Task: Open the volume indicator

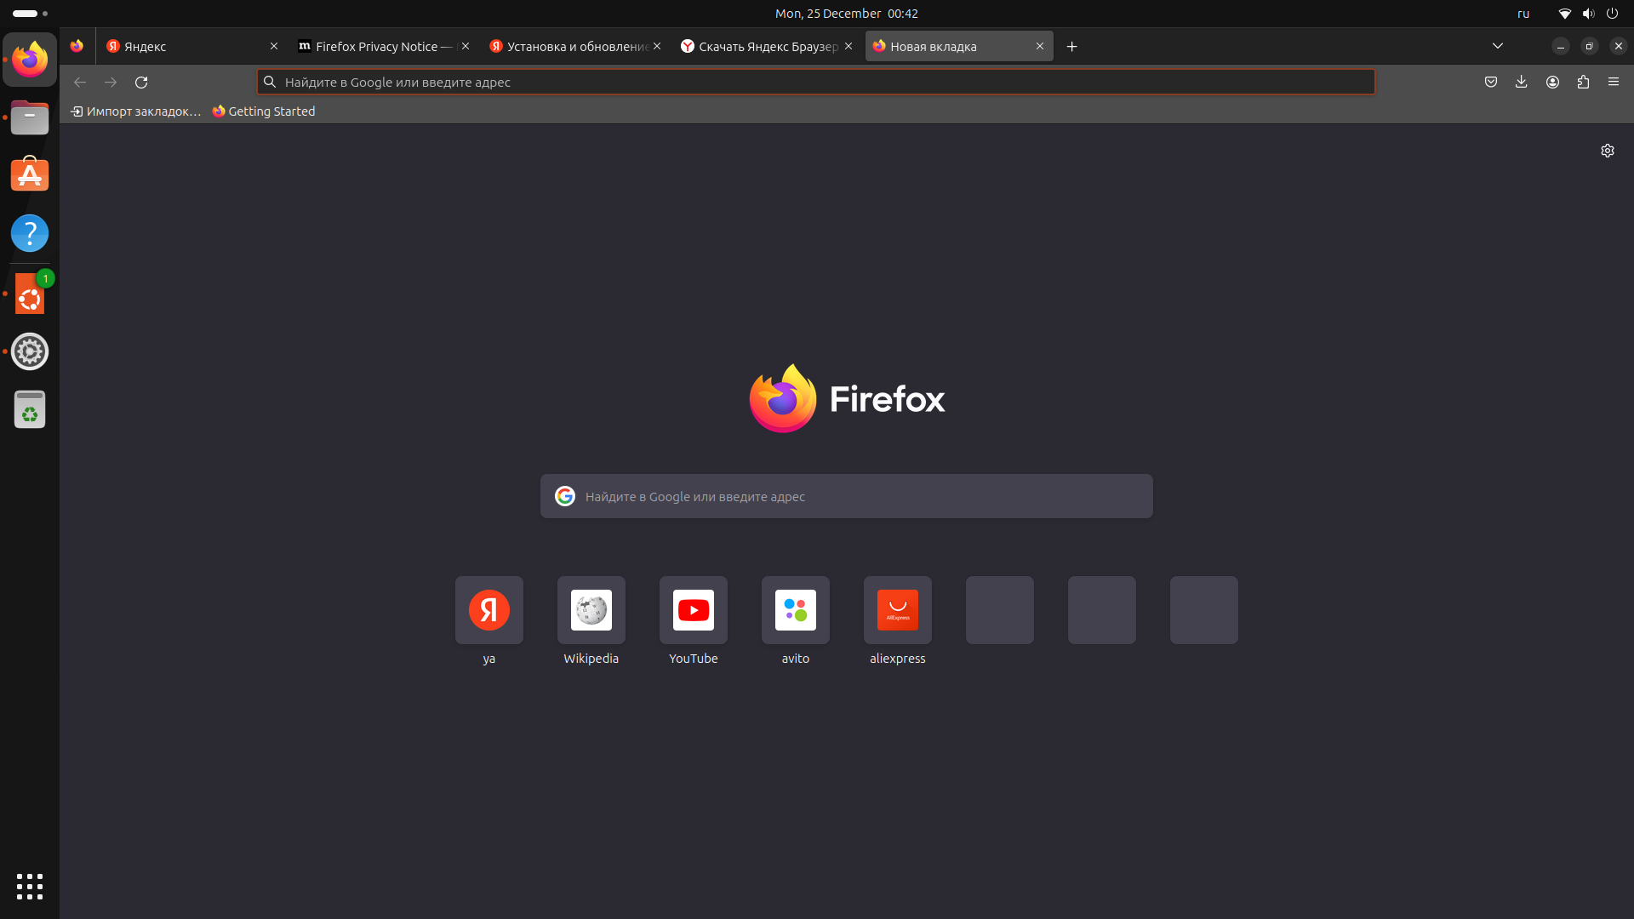Action: [x=1588, y=14]
